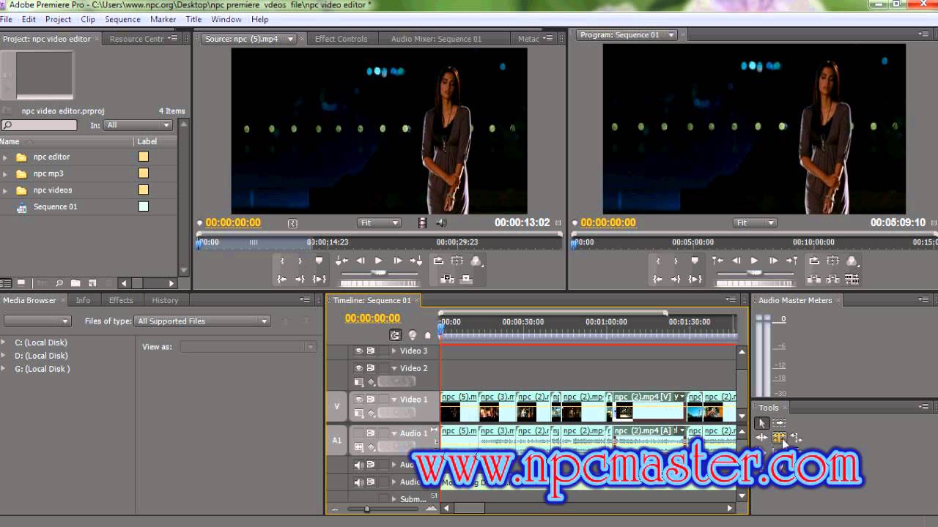This screenshot has height=527, width=938.
Task: Create new bin in Project panel
Action: 75,283
